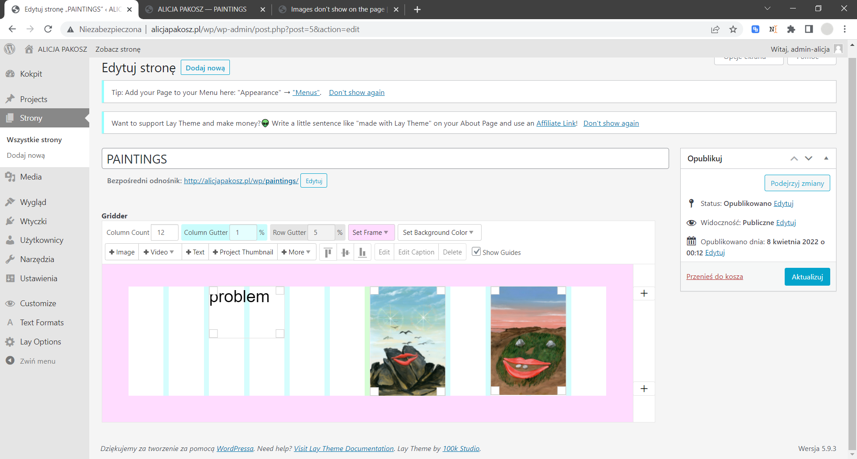
Task: Reload the page with browser refresh icon
Action: pos(48,29)
